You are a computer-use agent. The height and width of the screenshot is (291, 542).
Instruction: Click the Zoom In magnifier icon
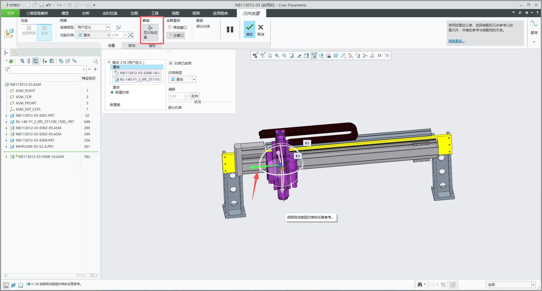[277, 56]
